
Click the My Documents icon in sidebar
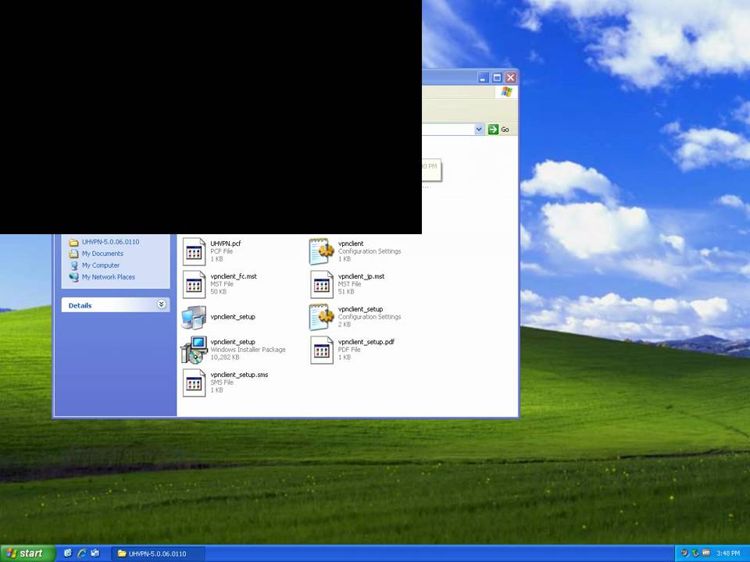73,254
